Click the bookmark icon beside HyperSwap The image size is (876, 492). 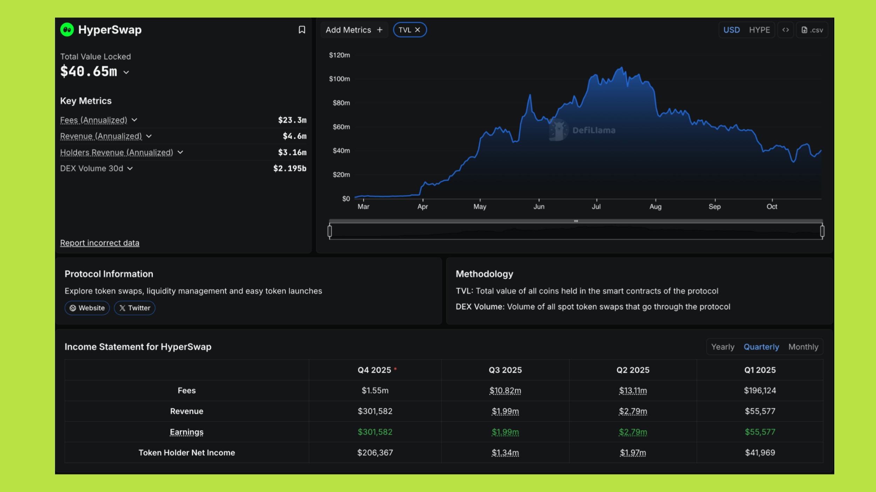click(302, 30)
